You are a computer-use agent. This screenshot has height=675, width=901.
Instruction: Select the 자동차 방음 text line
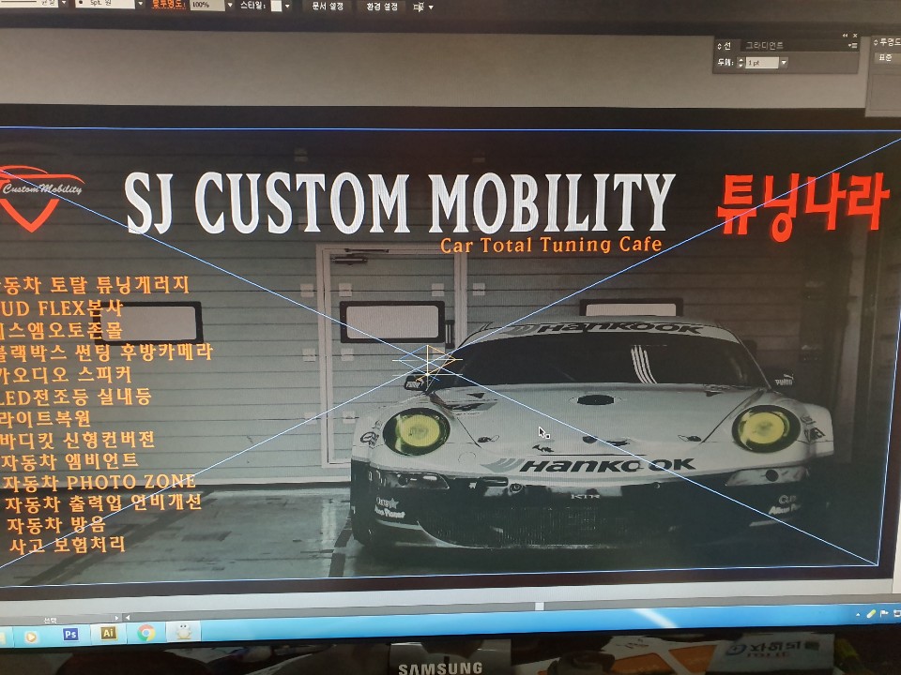point(56,523)
